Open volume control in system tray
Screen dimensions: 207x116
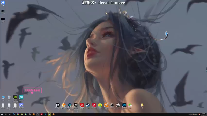[195, 114]
